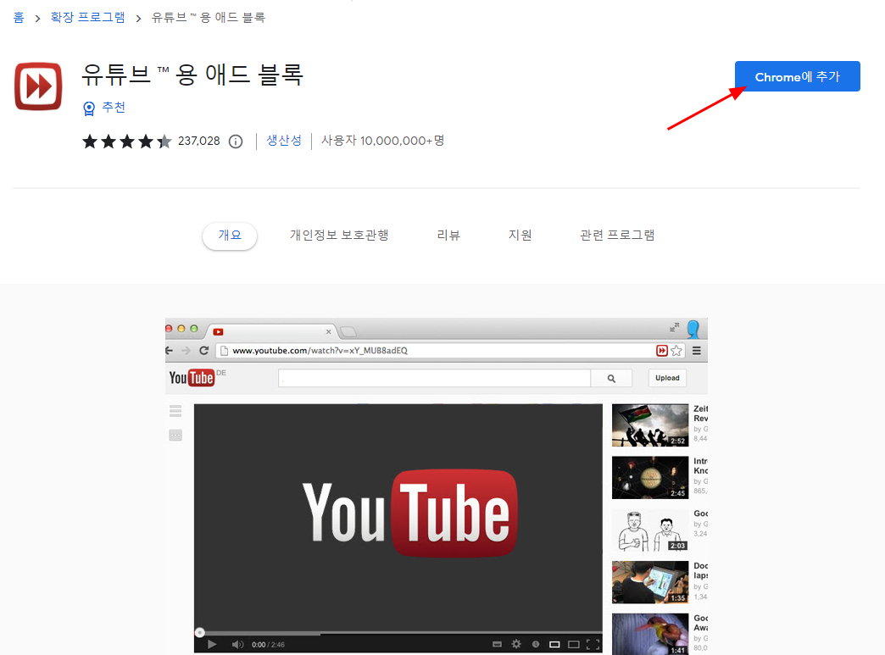Screen dimensions: 885x655
Task: Click the captions icon in player
Action: pos(498,644)
